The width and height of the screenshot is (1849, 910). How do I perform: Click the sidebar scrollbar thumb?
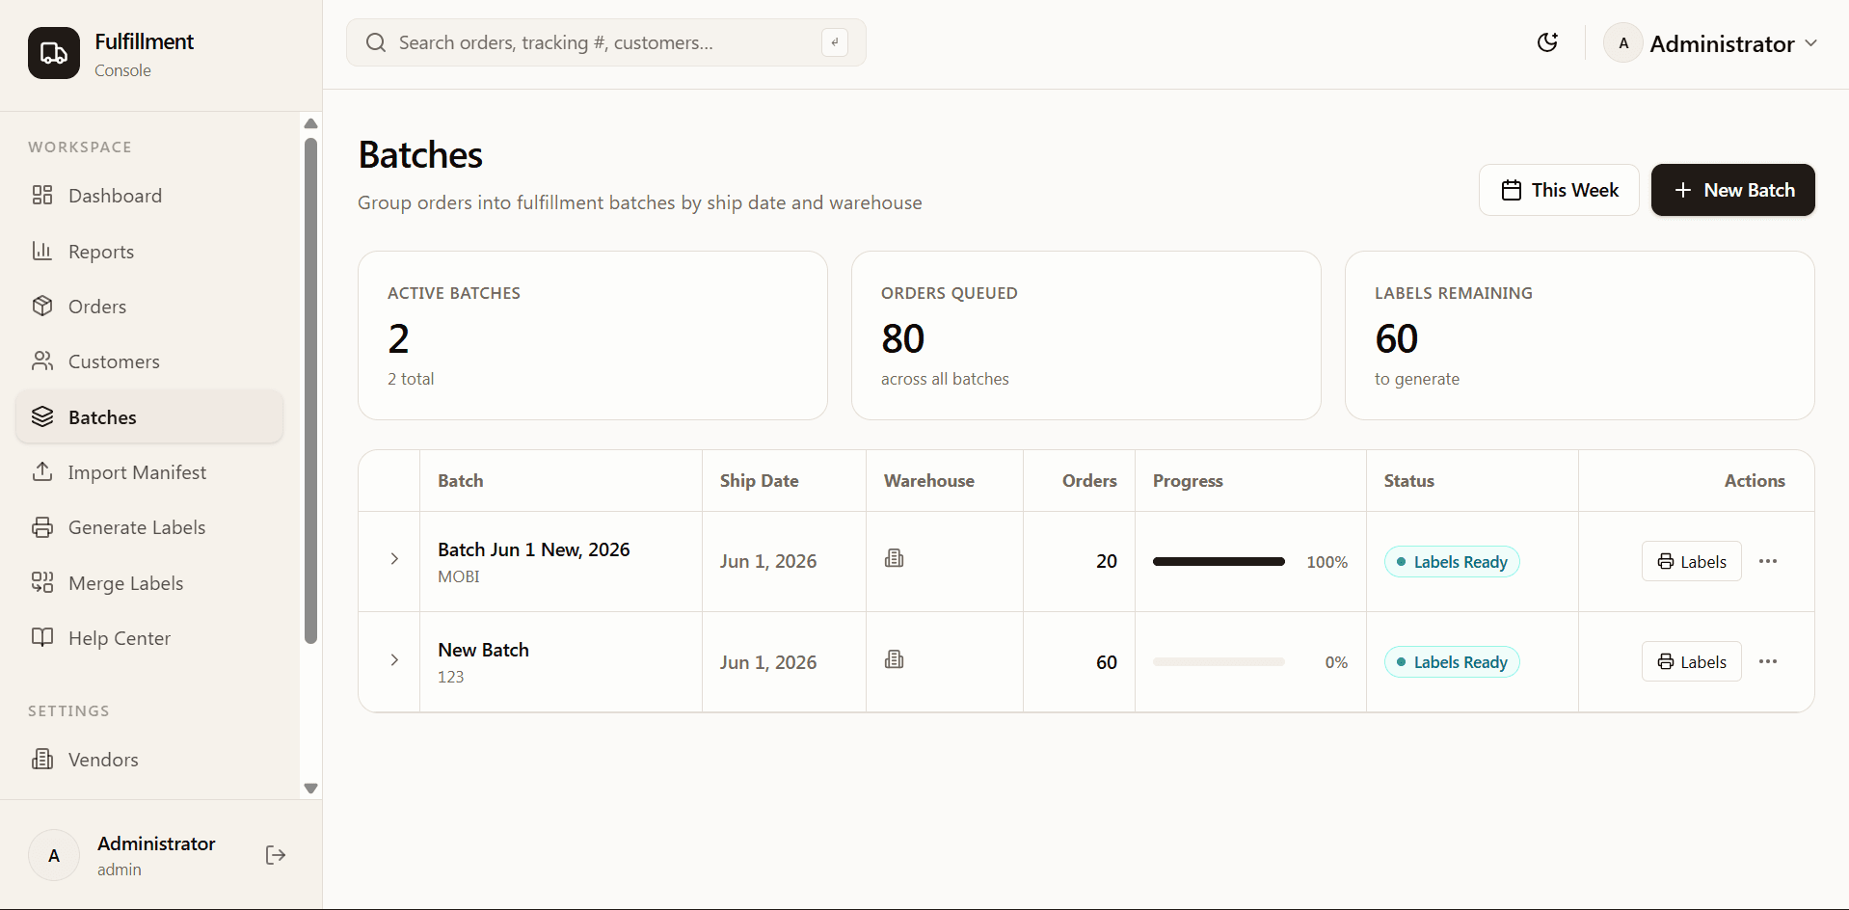[x=310, y=390]
